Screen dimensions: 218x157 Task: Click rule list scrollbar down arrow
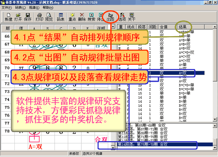tap(215, 119)
